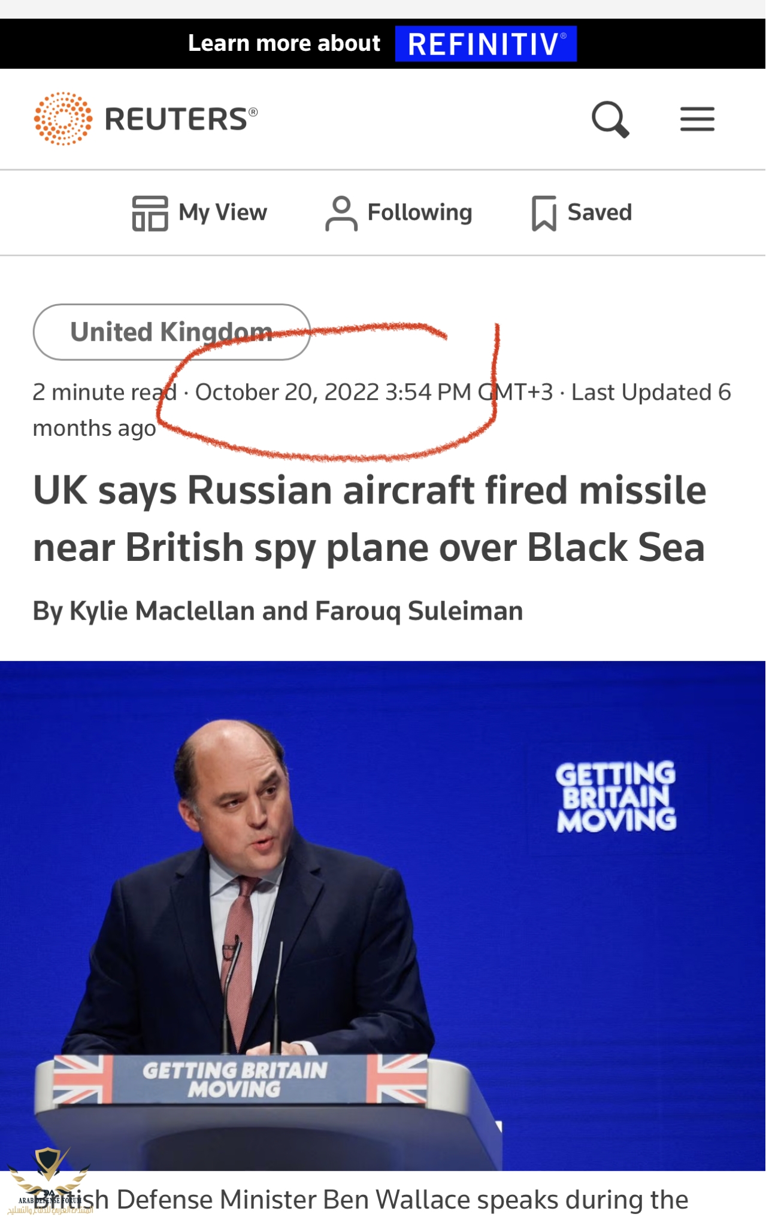Open the My View tab label
This screenshot has height=1217, width=769.
tap(223, 213)
